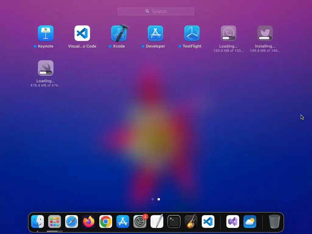
Task: Launch Terminal from the Dock
Action: click(174, 222)
